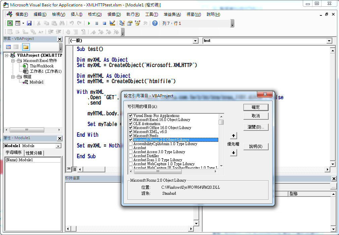The height and width of the screenshot is (235, 339).
Task: Click the Toolbox hammer-and-wrench icon
Action: click(145, 23)
